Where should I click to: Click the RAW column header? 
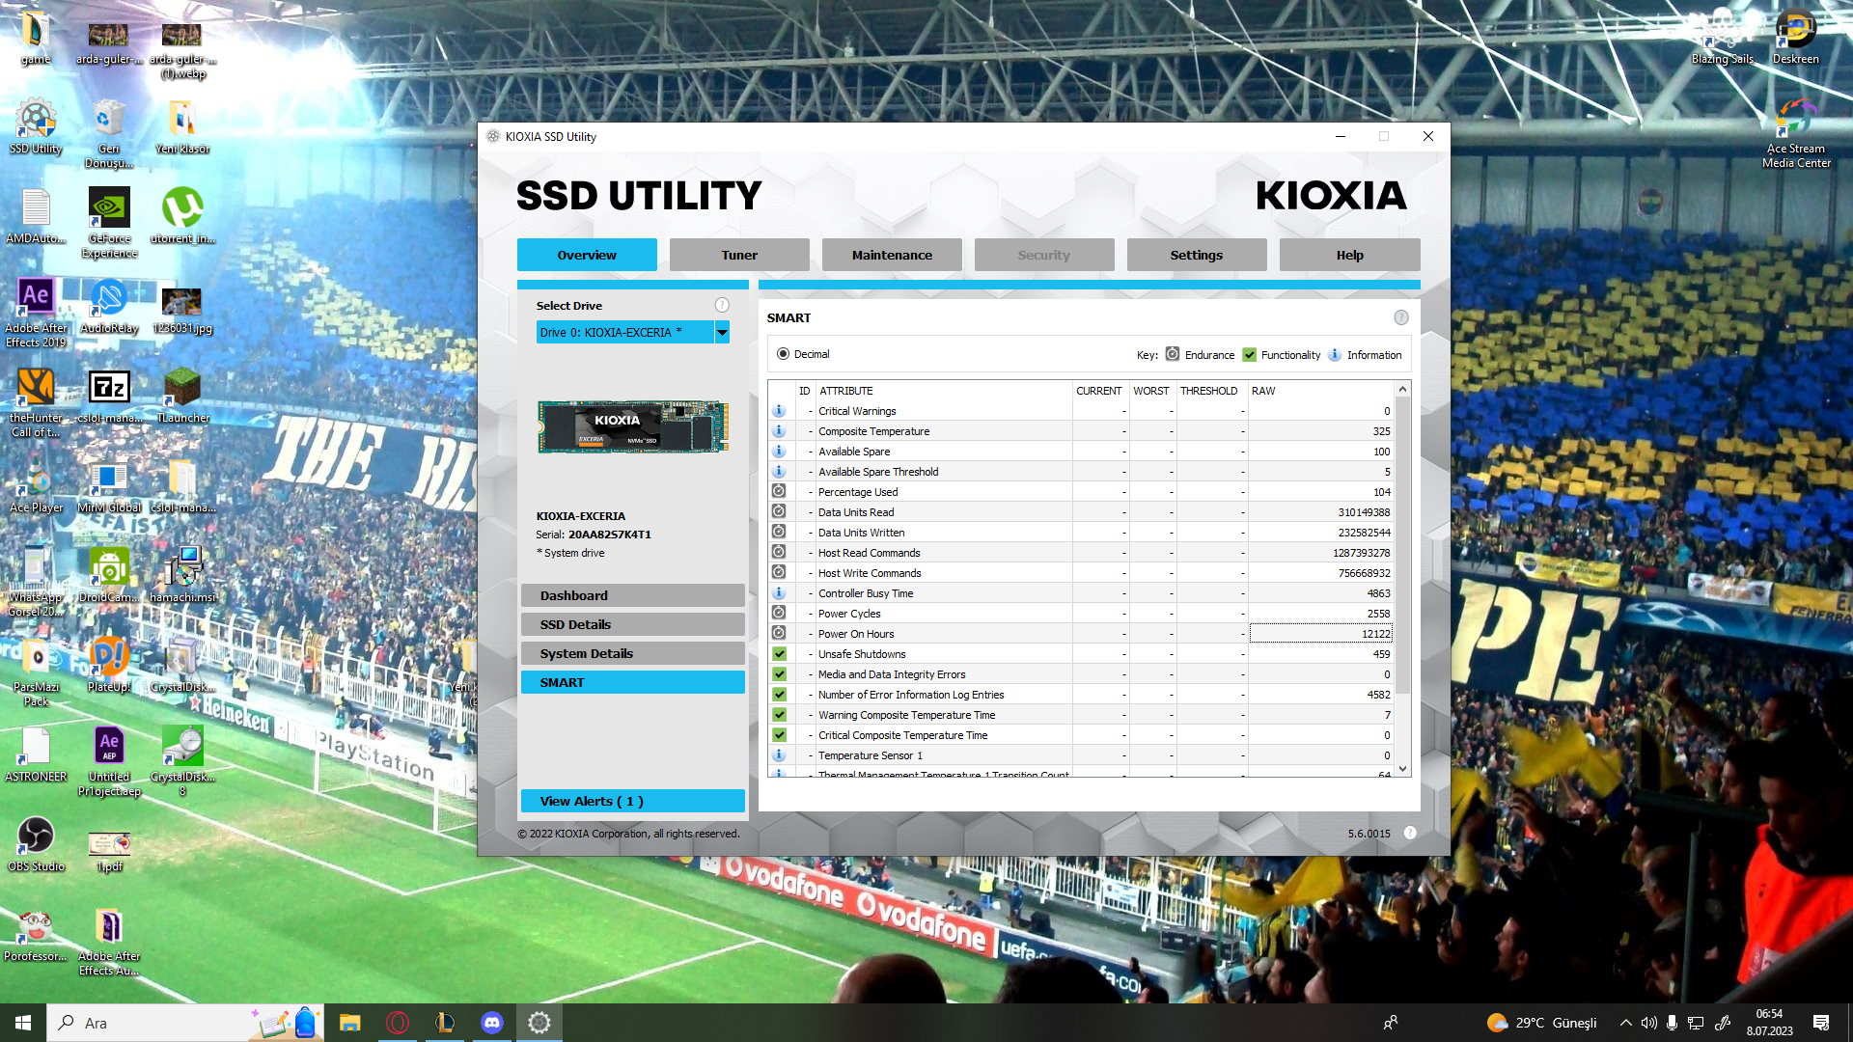[1263, 391]
